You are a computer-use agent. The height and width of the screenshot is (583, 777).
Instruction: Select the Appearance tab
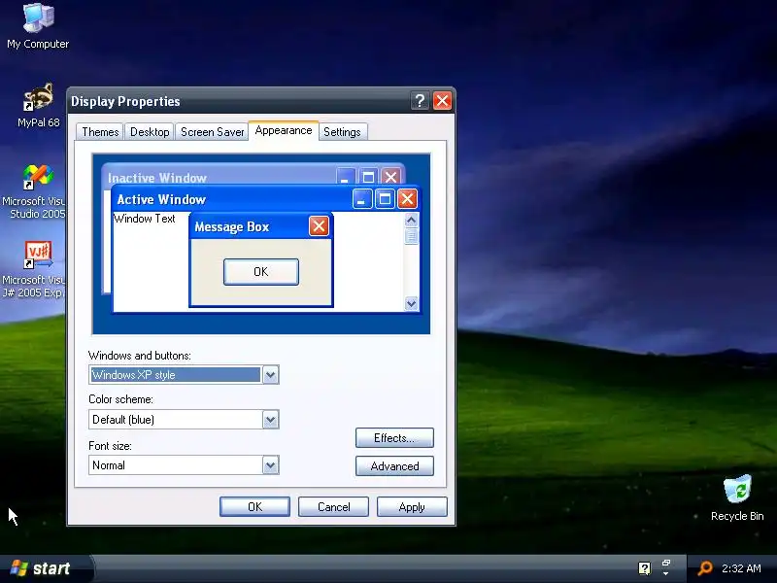pos(284,130)
